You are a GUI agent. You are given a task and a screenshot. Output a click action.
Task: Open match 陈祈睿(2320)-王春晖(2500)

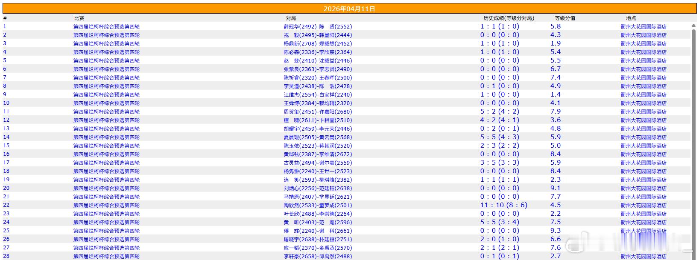(x=318, y=77)
